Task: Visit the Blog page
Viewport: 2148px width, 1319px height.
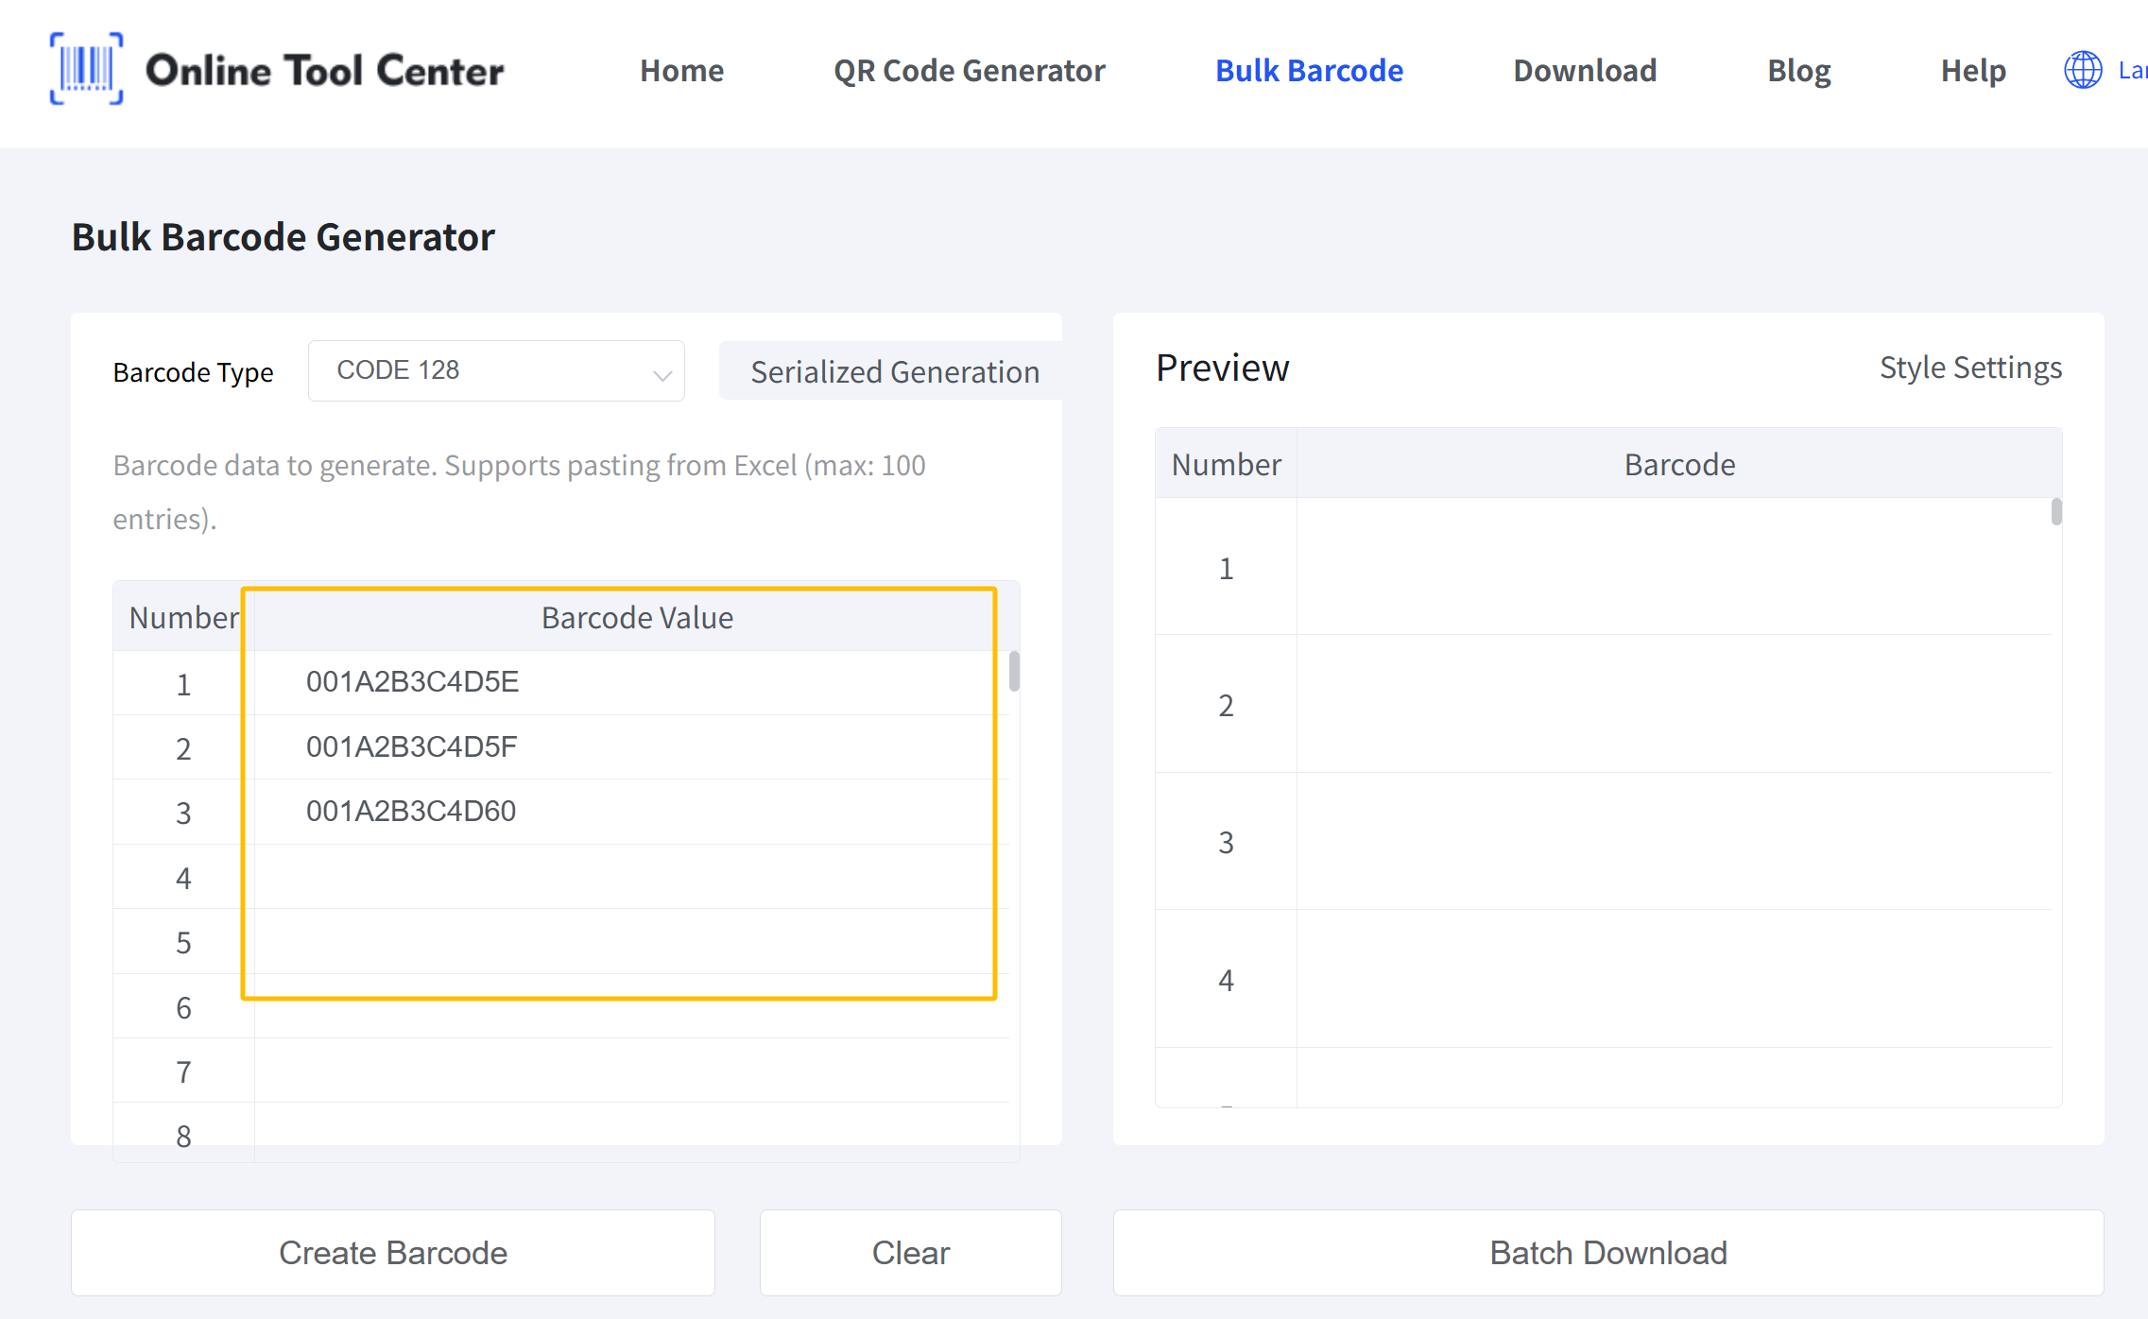Action: click(x=1798, y=70)
